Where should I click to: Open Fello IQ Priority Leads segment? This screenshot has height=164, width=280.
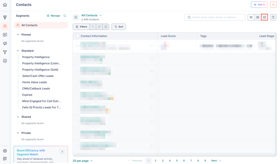click(42, 107)
